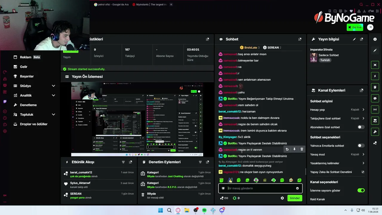The height and width of the screenshot is (215, 382).
Task: Click the Bir mesaj gönderin input
Action: 260,188
